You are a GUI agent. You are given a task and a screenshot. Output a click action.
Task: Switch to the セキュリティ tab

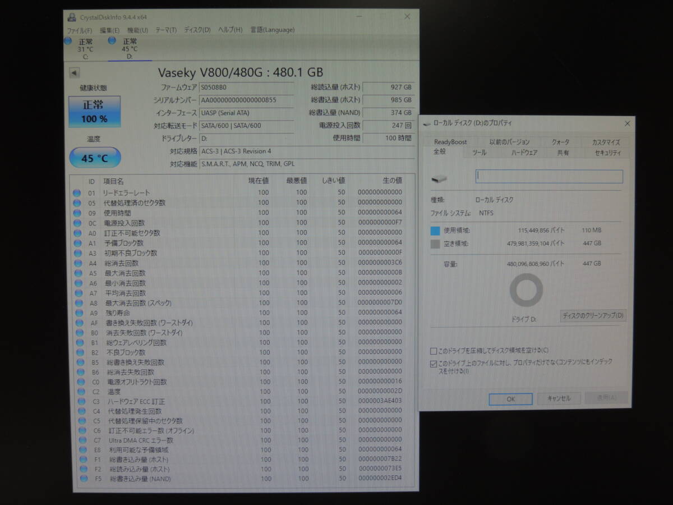607,153
